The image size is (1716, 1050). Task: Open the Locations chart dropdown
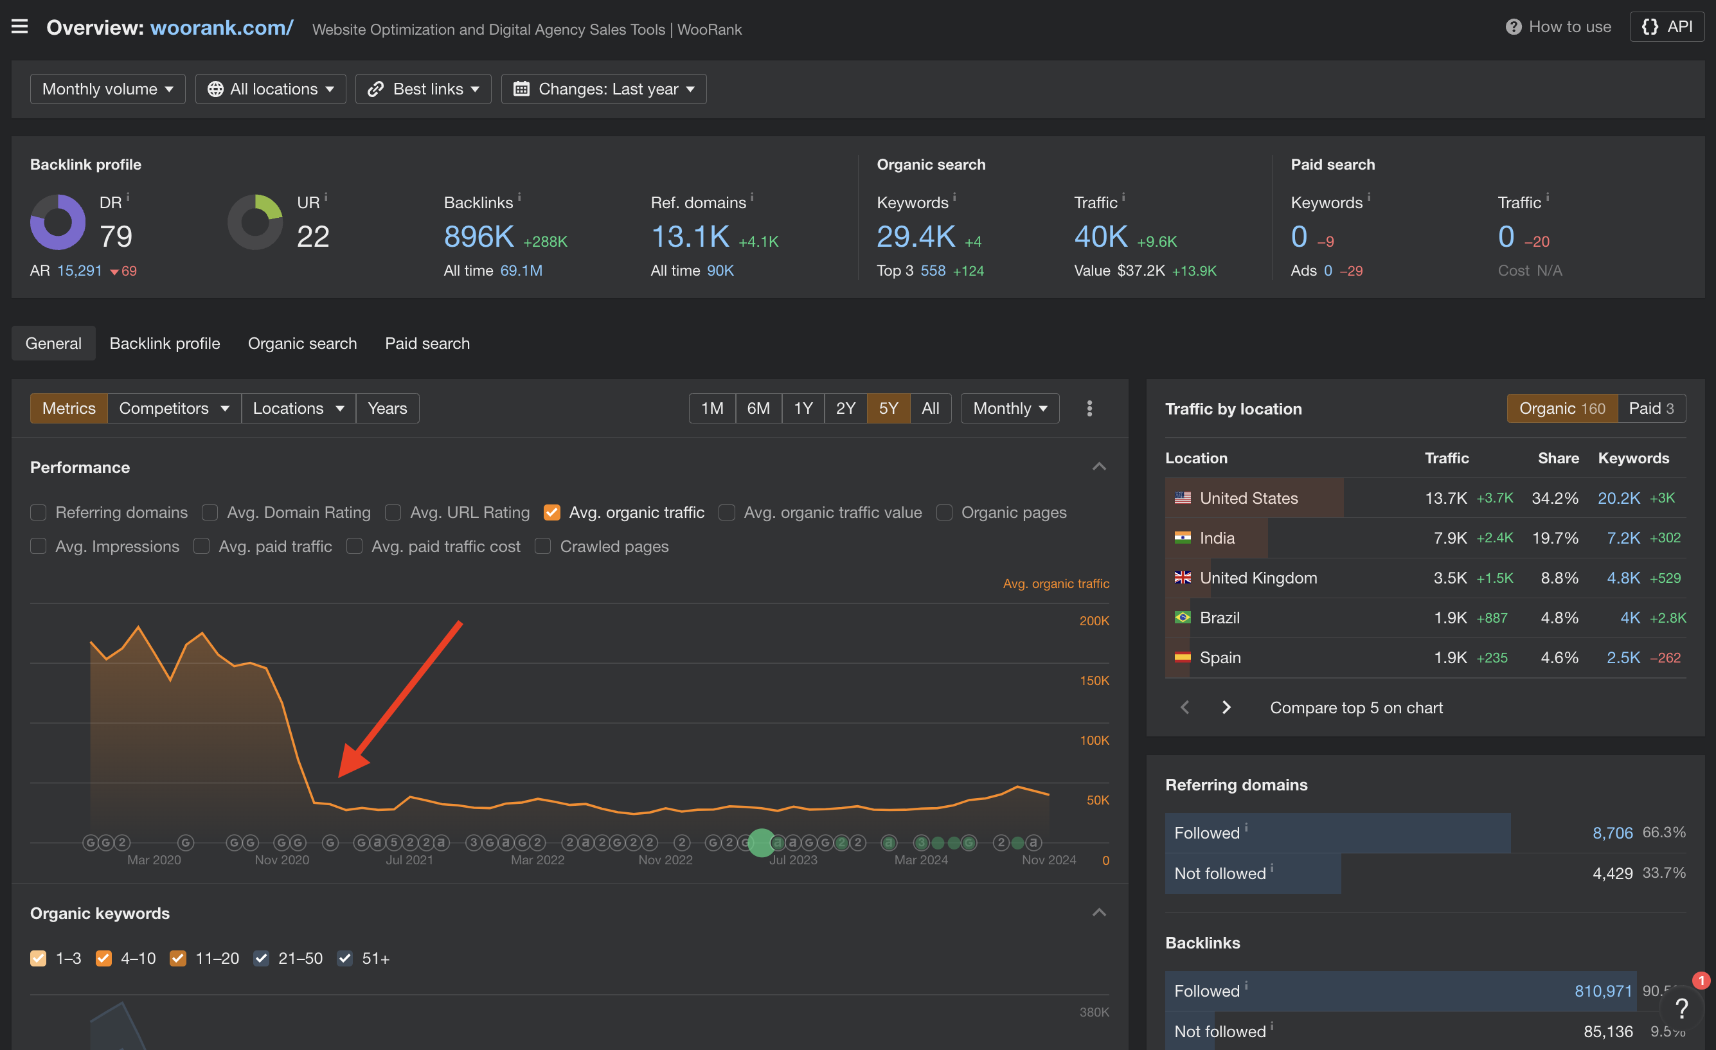[x=299, y=408]
